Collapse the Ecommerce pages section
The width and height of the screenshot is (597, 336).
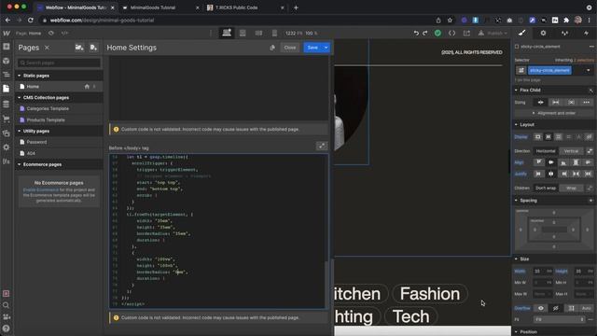(x=19, y=164)
